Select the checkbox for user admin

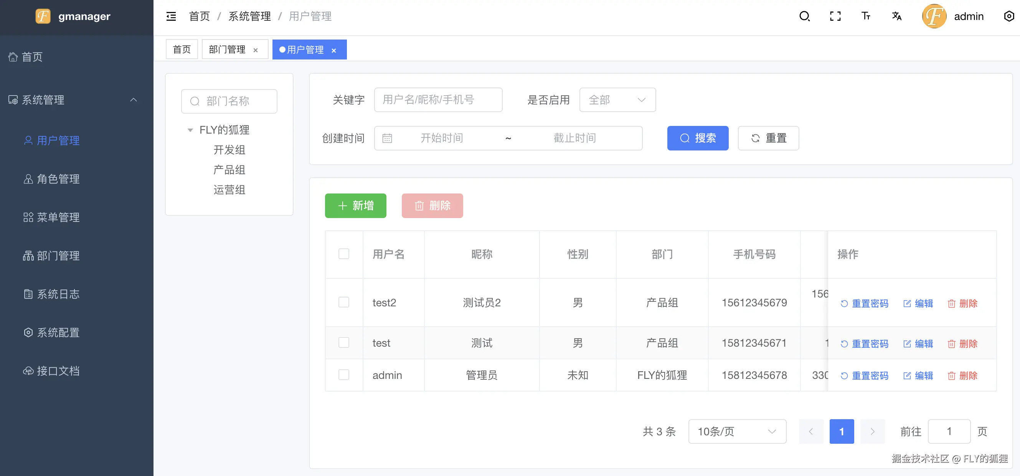click(x=344, y=375)
